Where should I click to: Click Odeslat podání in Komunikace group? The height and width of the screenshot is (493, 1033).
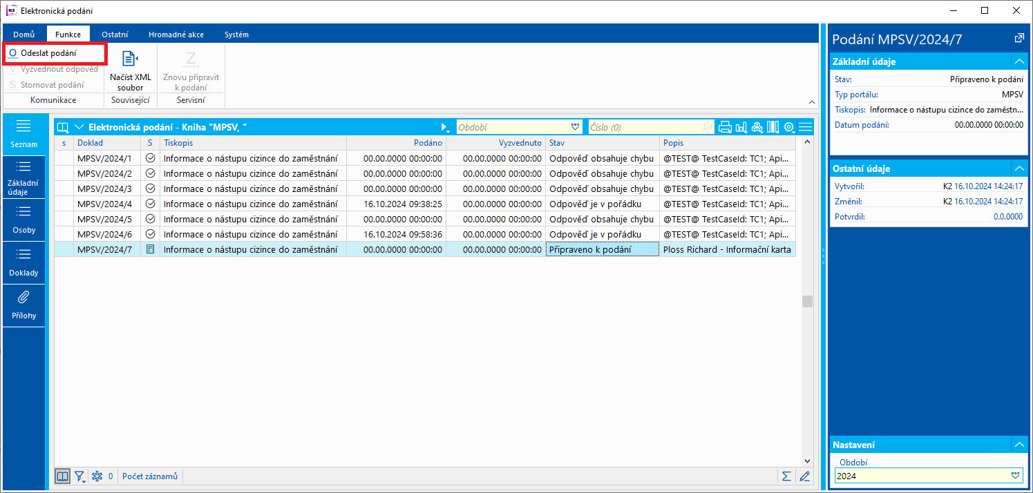(54, 53)
